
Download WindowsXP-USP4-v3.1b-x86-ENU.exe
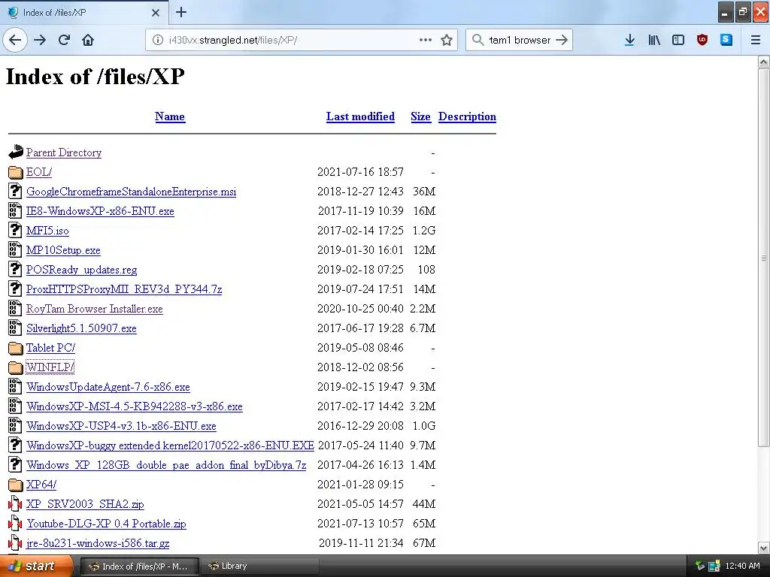[121, 426]
